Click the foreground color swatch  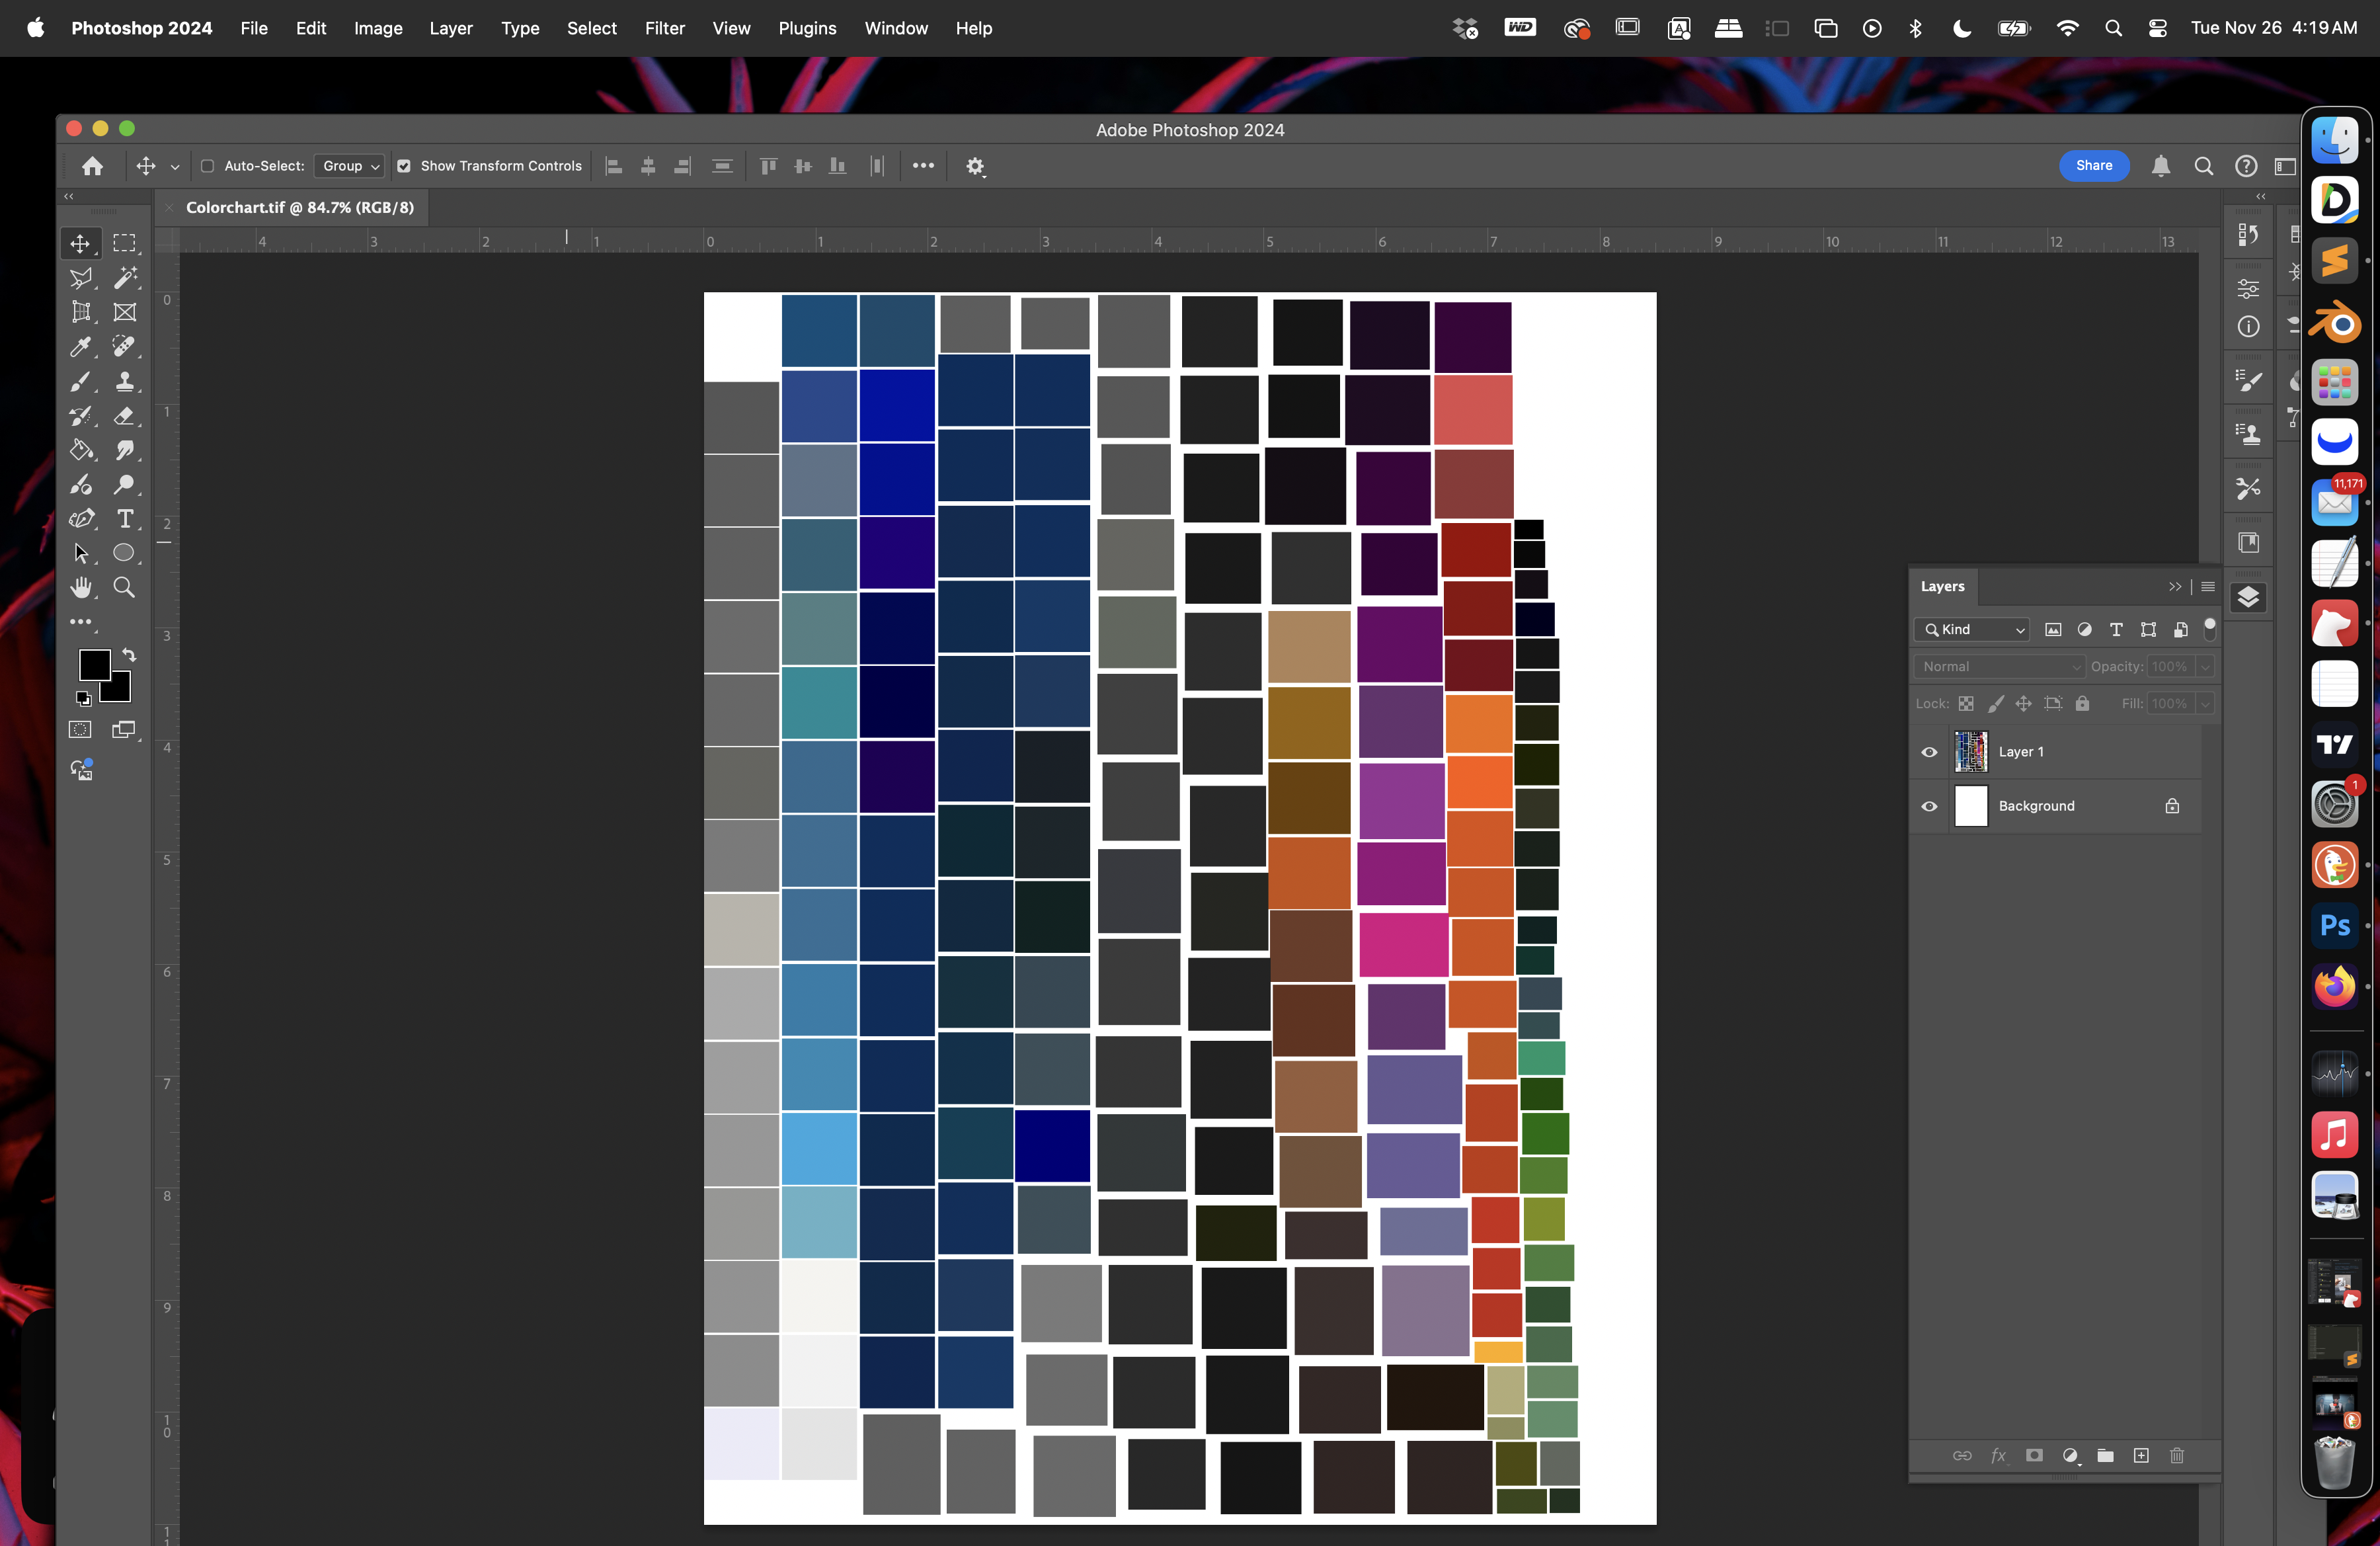click(x=94, y=665)
